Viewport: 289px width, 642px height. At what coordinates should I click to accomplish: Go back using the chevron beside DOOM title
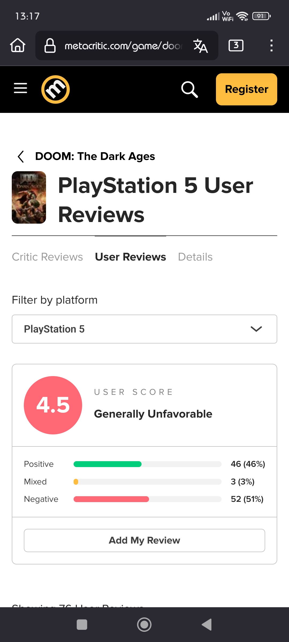[x=21, y=156]
